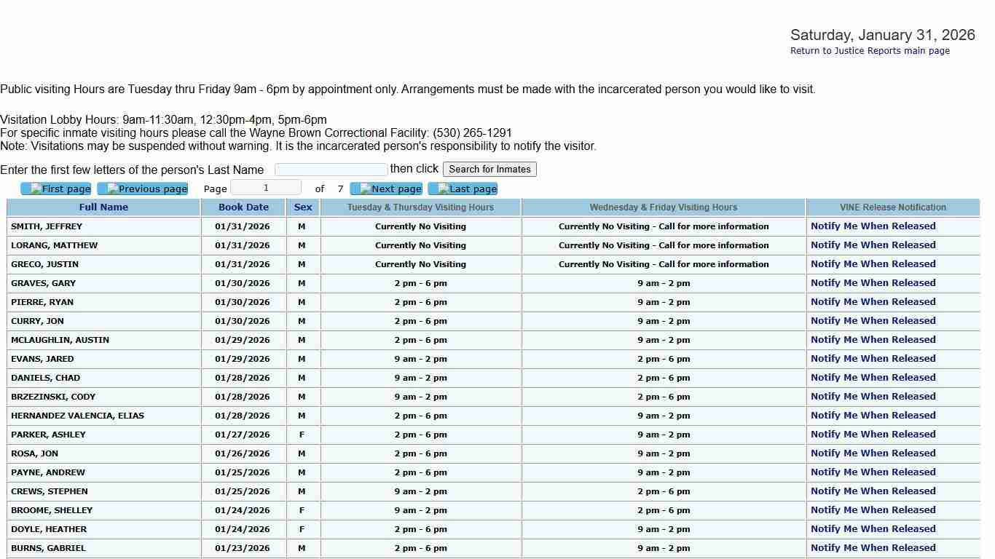Go to the First page button
This screenshot has width=995, height=559.
[56, 189]
